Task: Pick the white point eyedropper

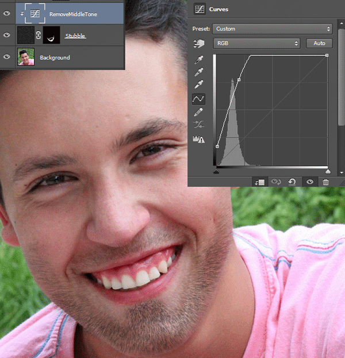Action: coord(199,85)
